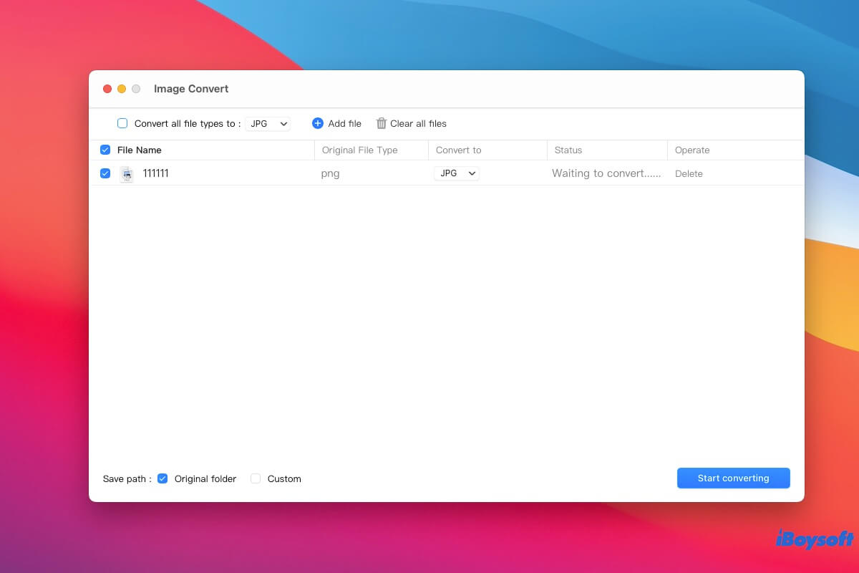Click the trash can Clear all files icon
The image size is (859, 573).
382,123
